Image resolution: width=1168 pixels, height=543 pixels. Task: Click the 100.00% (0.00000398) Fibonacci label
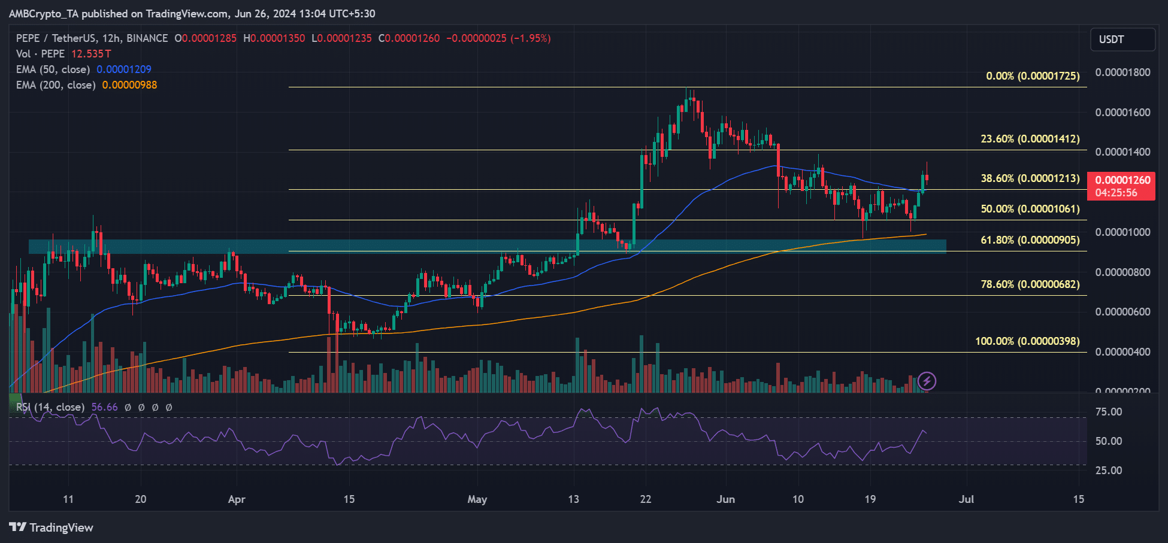point(1028,341)
